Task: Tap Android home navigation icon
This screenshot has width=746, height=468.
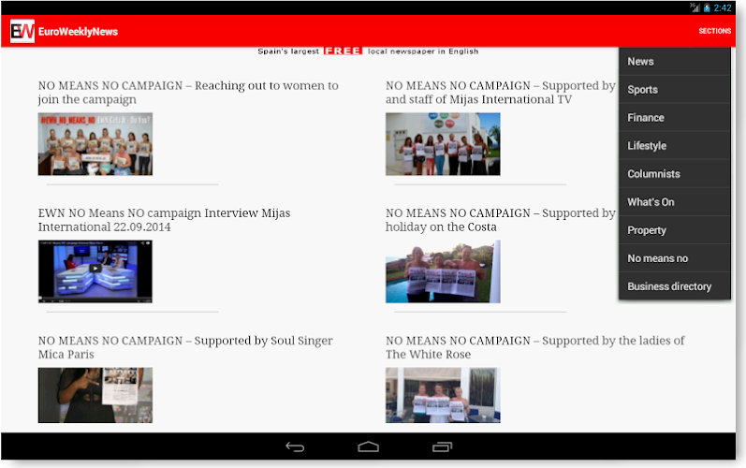Action: tap(368, 446)
